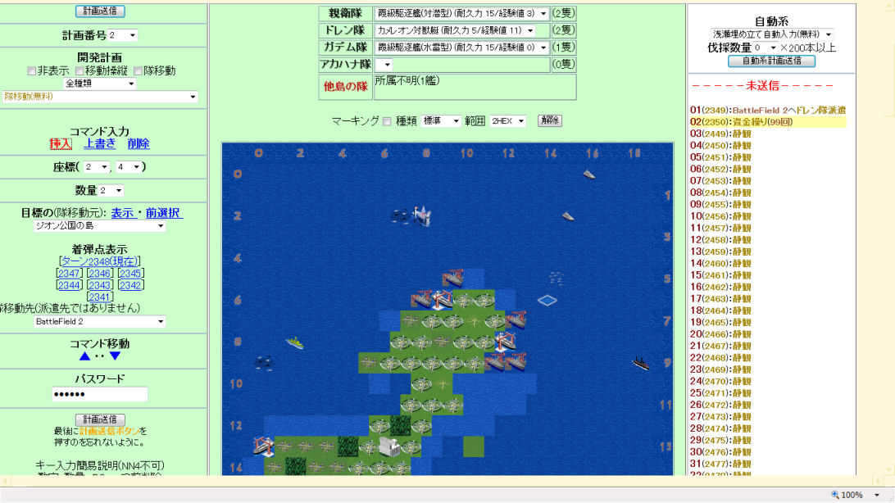The height and width of the screenshot is (503, 895).
Task: Click the 自動系計画送信 button
Action: [x=772, y=61]
